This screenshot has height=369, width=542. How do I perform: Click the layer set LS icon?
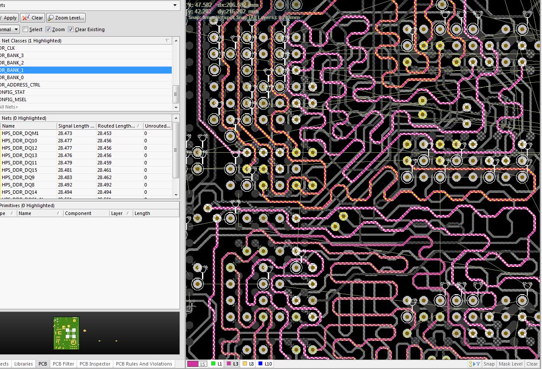[x=197, y=364]
